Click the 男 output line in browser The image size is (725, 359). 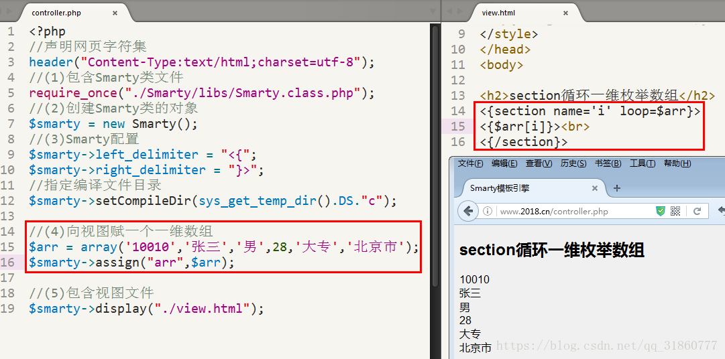coord(465,307)
